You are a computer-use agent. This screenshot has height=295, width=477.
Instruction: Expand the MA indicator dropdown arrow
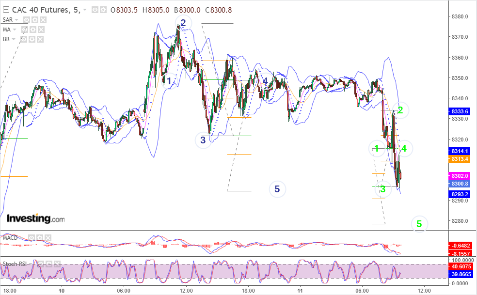14,30
